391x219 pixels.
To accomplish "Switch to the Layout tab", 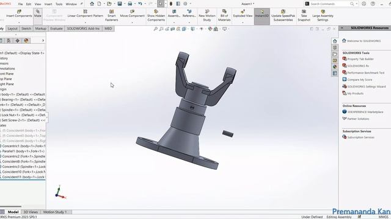I will [x=12, y=29].
